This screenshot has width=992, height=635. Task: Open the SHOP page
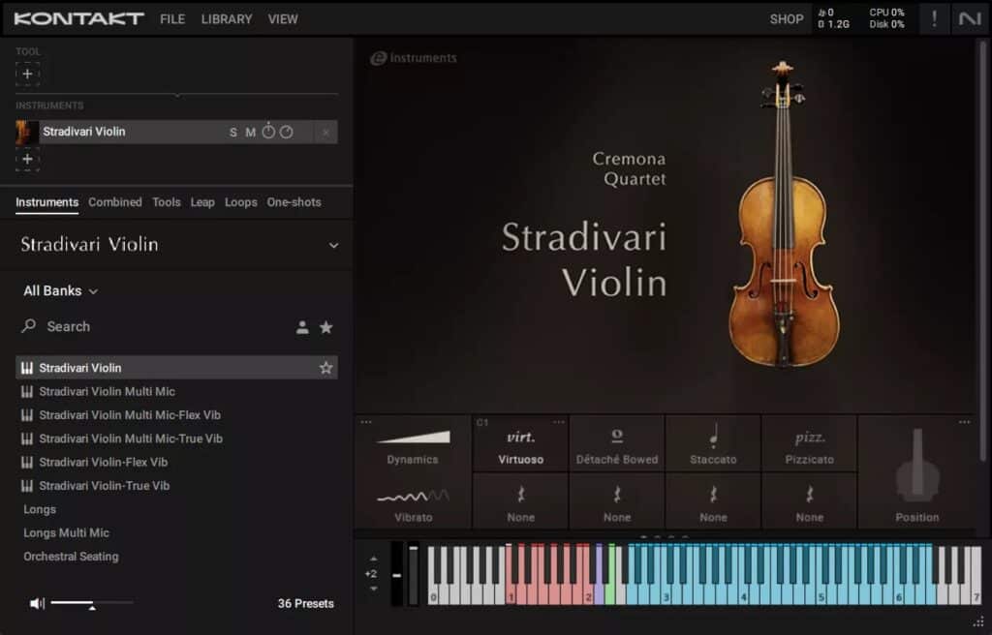[786, 18]
